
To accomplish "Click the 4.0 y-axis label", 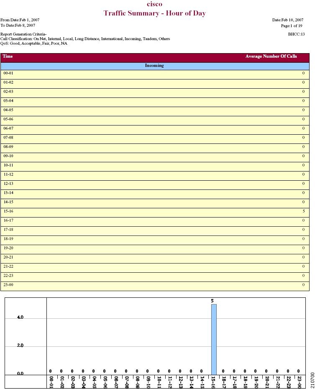I will click(20, 317).
